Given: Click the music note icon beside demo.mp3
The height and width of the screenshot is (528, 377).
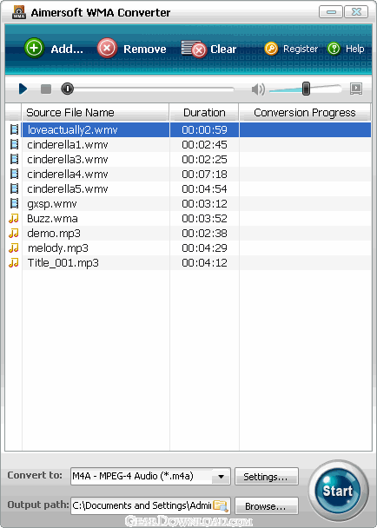Looking at the screenshot, I should tap(14, 233).
